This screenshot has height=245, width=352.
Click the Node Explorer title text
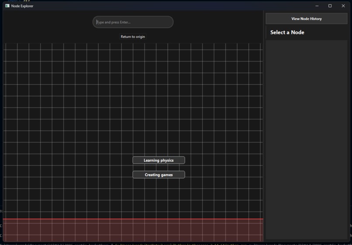click(22, 6)
